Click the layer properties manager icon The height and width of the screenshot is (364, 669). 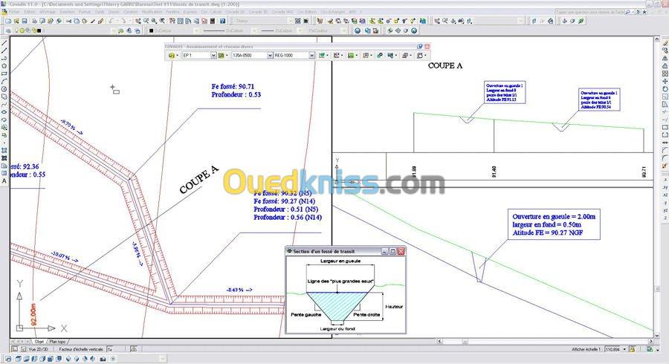point(10,30)
